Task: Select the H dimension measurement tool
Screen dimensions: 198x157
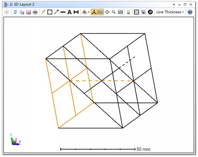Action: tap(76, 12)
